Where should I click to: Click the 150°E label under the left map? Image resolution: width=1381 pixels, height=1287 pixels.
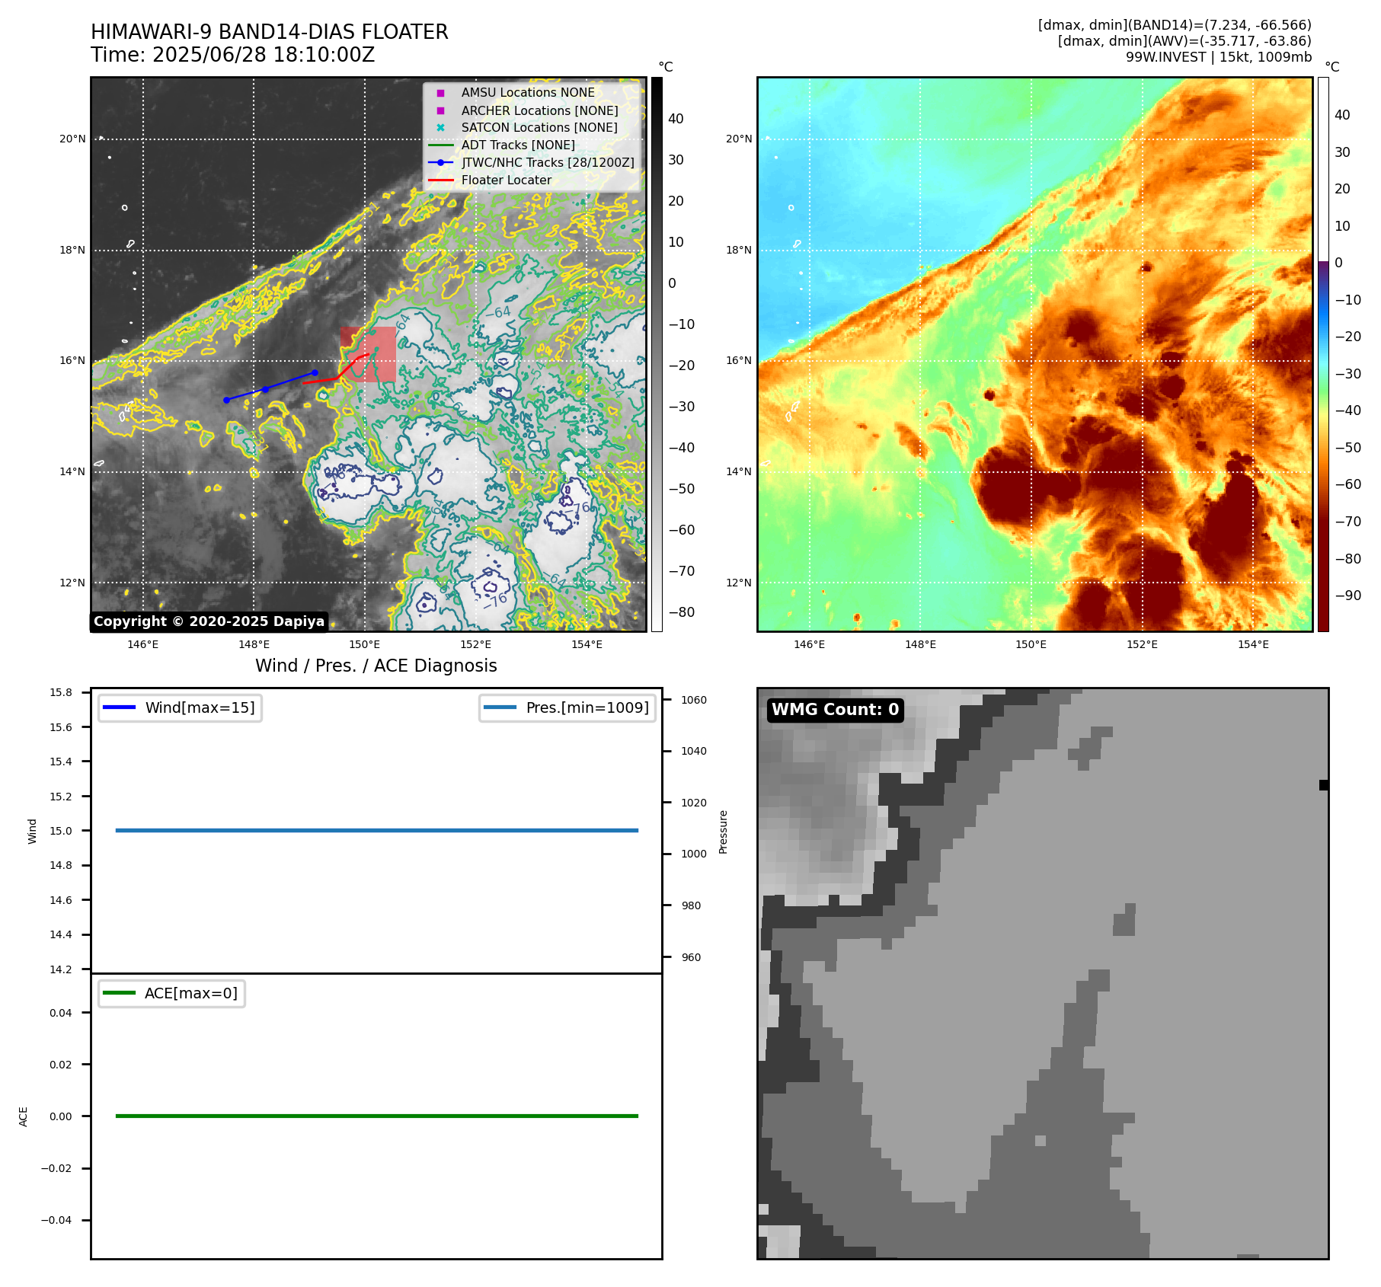click(x=365, y=645)
